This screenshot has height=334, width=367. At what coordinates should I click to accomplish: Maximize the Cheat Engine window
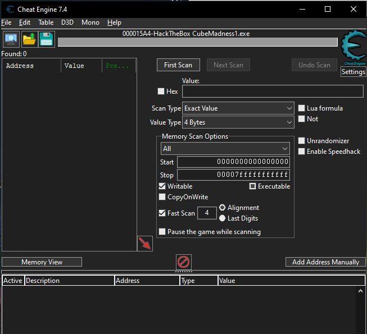point(328,9)
